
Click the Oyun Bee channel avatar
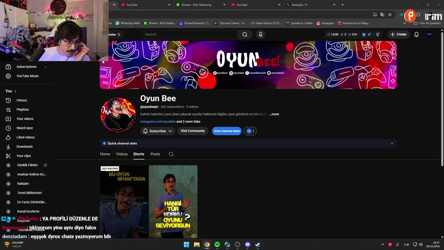[x=118, y=115]
